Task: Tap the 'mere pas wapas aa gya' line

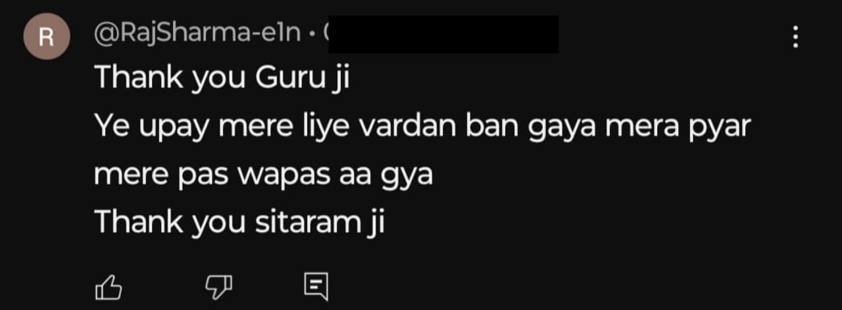Action: (x=264, y=175)
